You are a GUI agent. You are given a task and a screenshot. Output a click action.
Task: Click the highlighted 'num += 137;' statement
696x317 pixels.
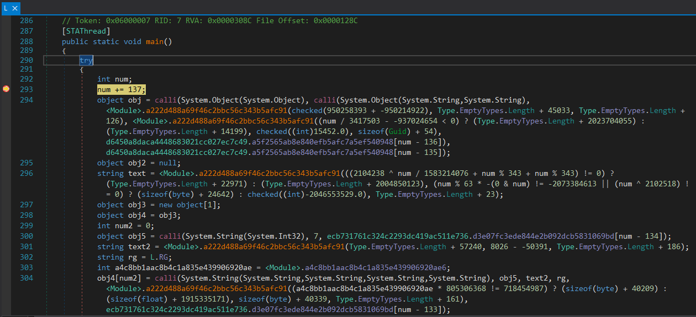[x=122, y=89]
